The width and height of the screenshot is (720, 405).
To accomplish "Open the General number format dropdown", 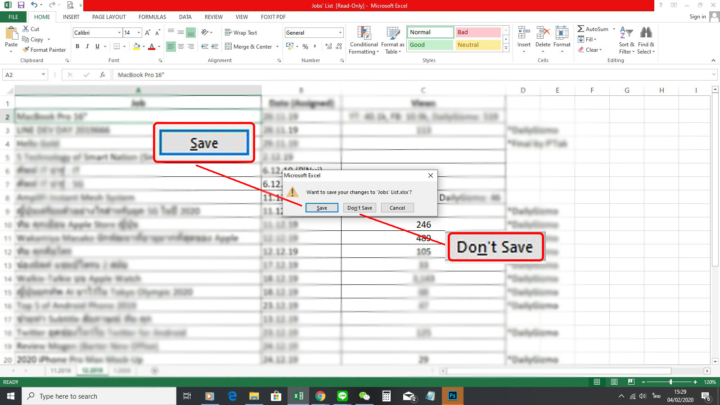I will 339,32.
